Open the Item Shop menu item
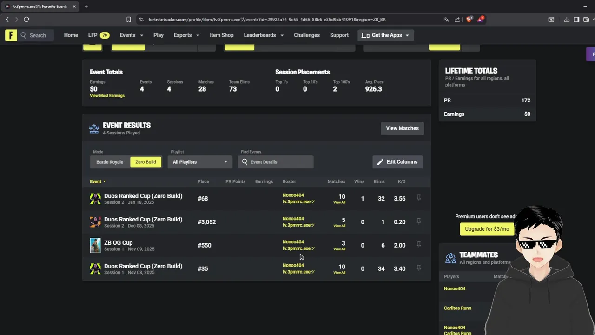The image size is (595, 335). [x=221, y=35]
